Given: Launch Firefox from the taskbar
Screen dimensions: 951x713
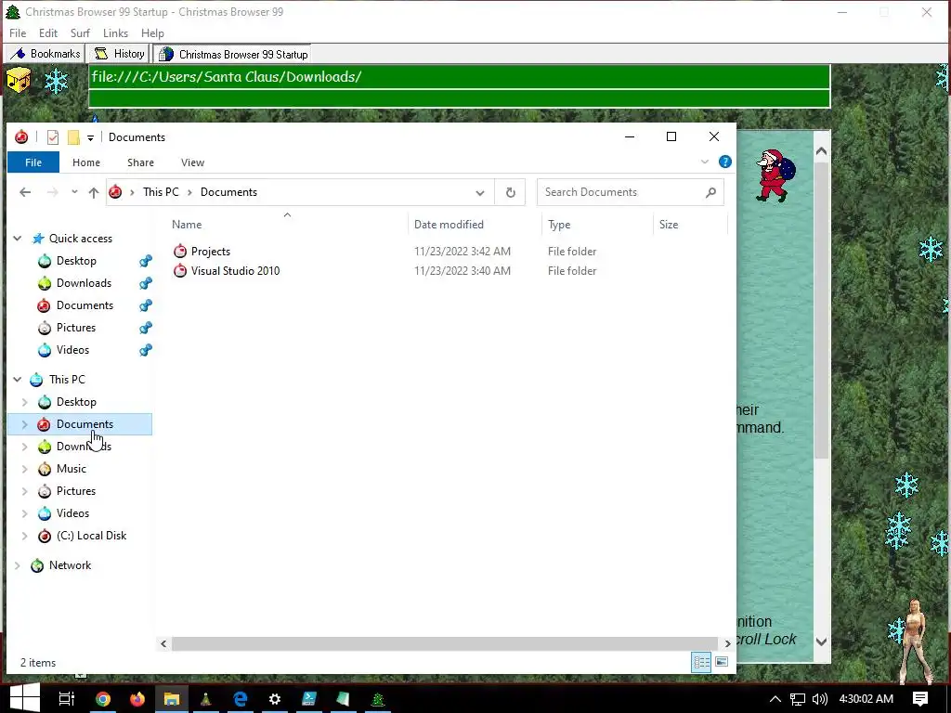Looking at the screenshot, I should coord(137,699).
